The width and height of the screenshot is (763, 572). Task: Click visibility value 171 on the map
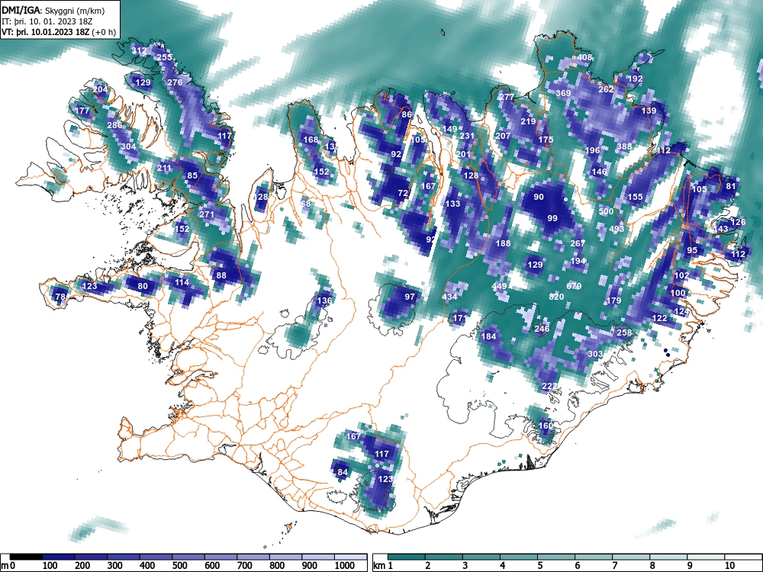point(460,318)
